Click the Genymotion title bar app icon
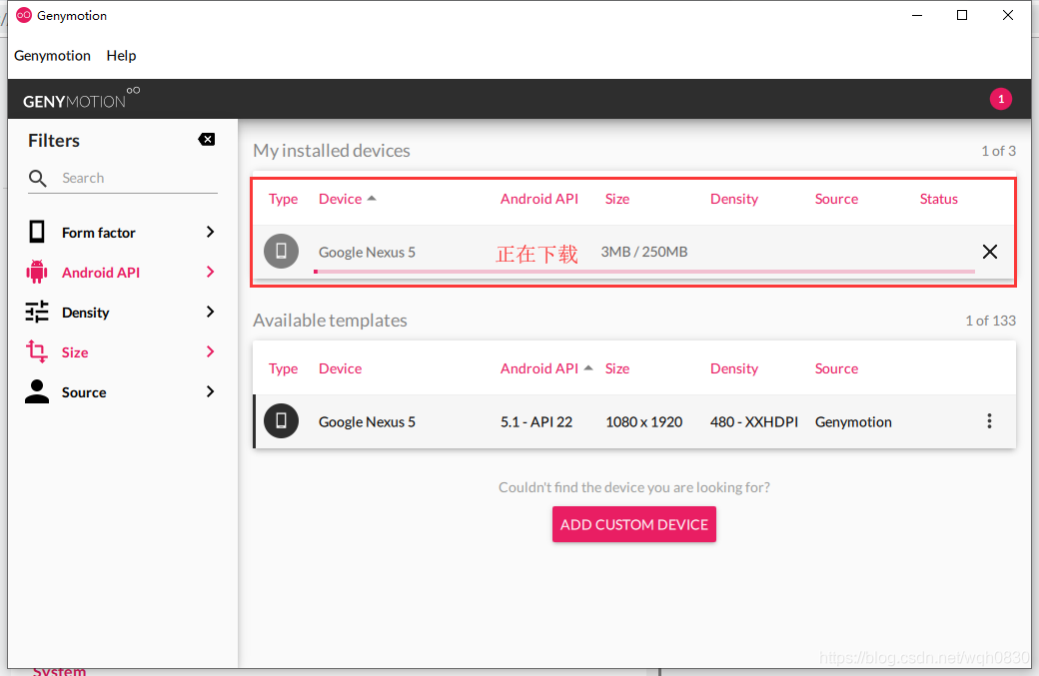Screen dimensions: 1039x676 coord(24,15)
